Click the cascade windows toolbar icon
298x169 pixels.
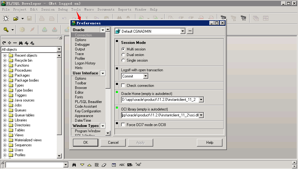(x=256, y=18)
